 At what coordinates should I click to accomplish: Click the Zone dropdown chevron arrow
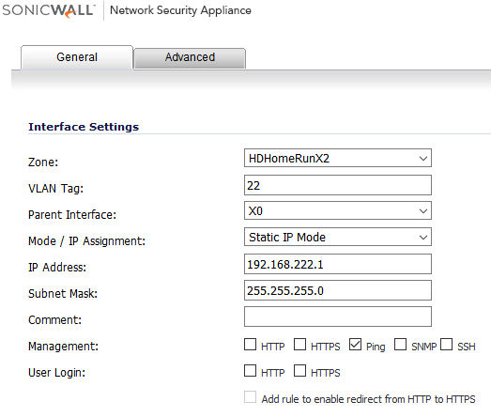click(423, 159)
